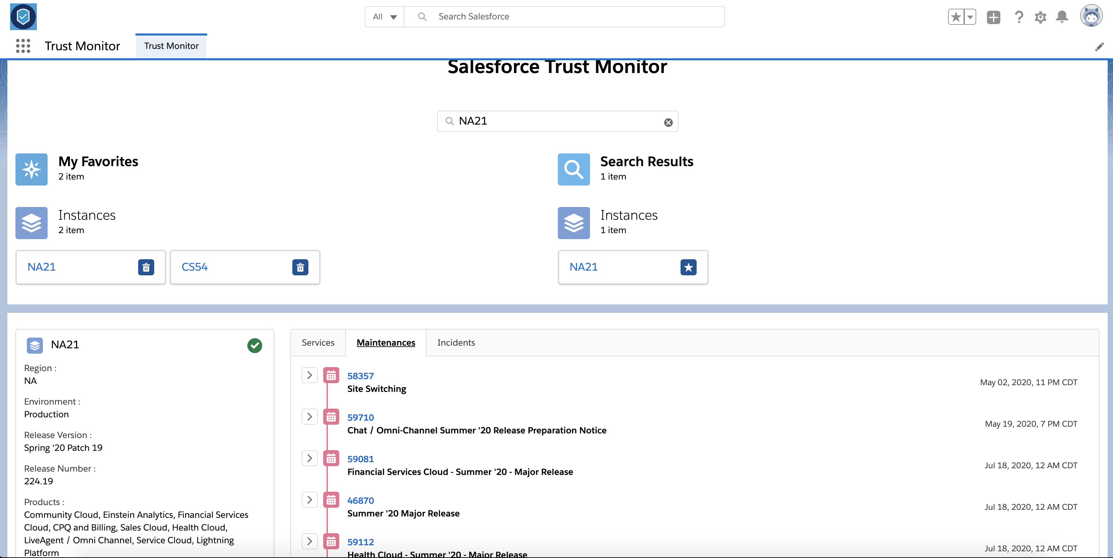The height and width of the screenshot is (558, 1113).
Task: Switch to the Services tab
Action: coord(317,343)
